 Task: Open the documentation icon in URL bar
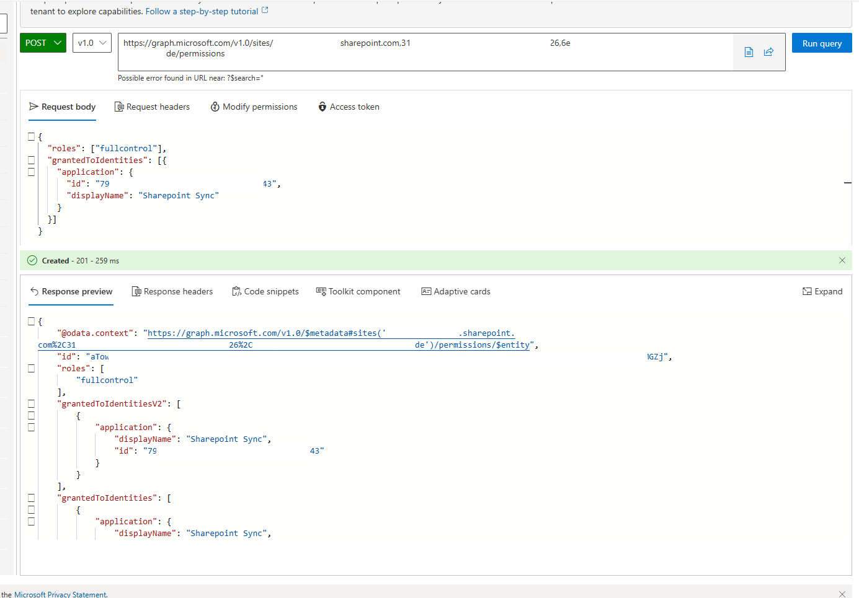coord(749,52)
